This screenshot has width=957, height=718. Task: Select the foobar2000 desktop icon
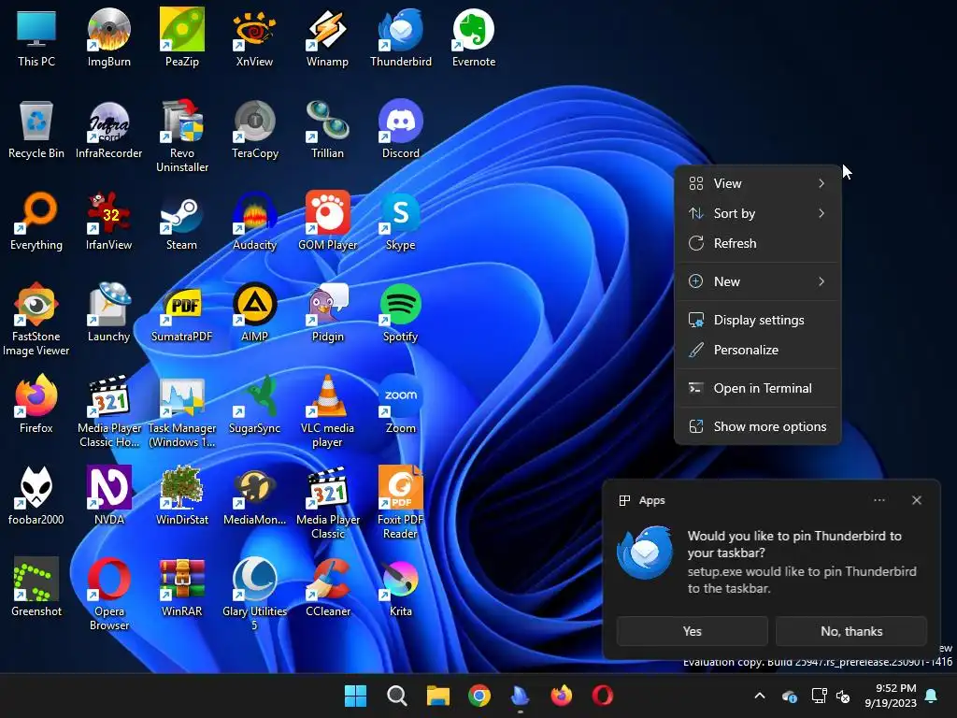36,495
